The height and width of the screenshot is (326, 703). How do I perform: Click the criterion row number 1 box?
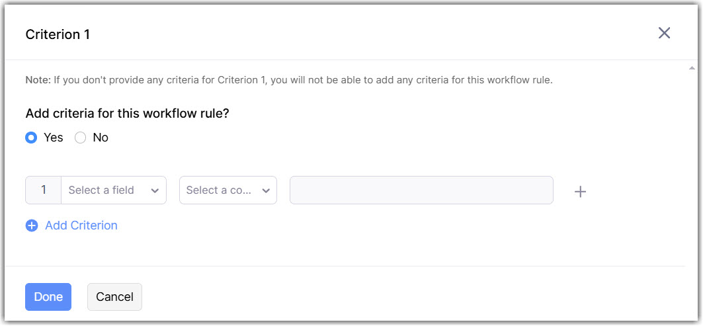(x=44, y=190)
